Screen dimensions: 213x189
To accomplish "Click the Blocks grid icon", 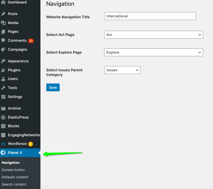I will pos(3,126).
